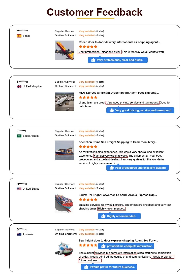Click thumbs-up icon on 'Highly recommended' badge
189x277 pixels.
point(103,216)
